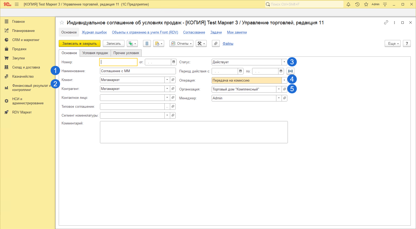Expand the Контрагент dropdown arrow
Screen dimensions: 416x229
(167, 89)
